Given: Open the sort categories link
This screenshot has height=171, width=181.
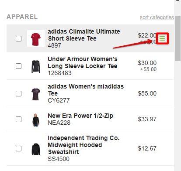Looking at the screenshot, I should 157,17.
